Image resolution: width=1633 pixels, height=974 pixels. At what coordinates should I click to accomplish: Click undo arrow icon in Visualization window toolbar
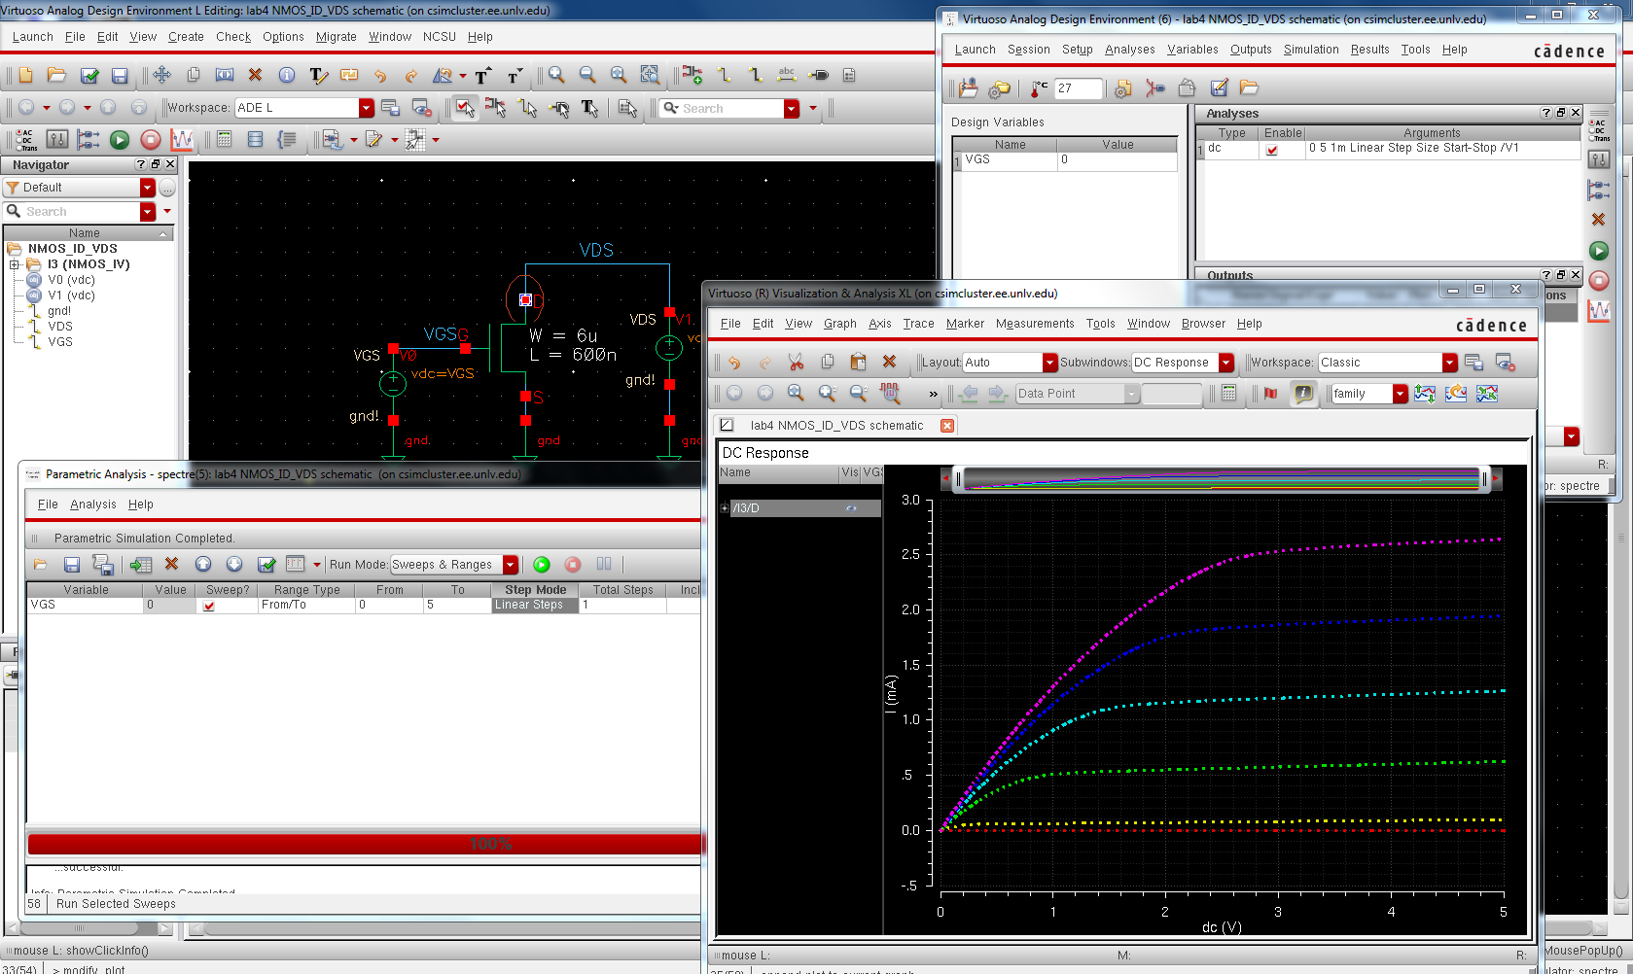pos(734,363)
